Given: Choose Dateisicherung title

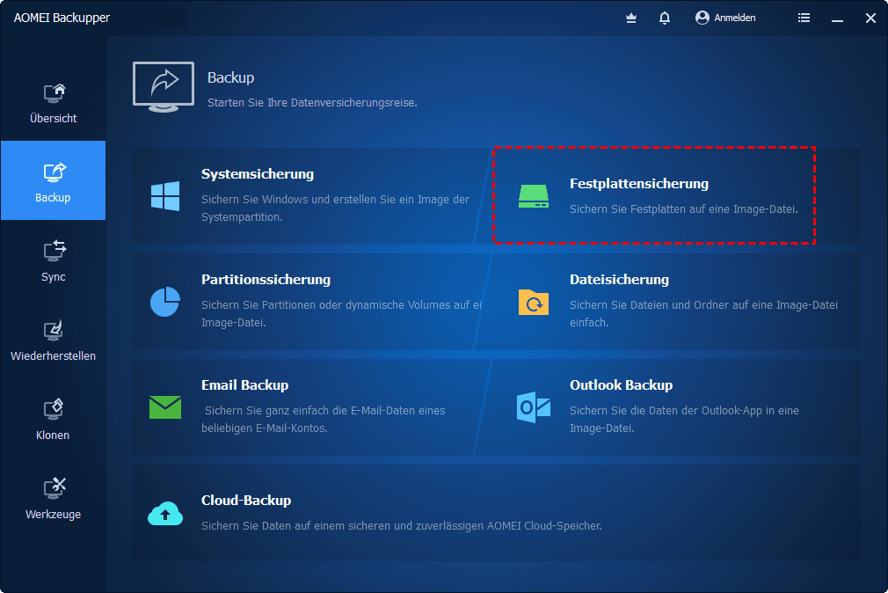Looking at the screenshot, I should [x=619, y=280].
